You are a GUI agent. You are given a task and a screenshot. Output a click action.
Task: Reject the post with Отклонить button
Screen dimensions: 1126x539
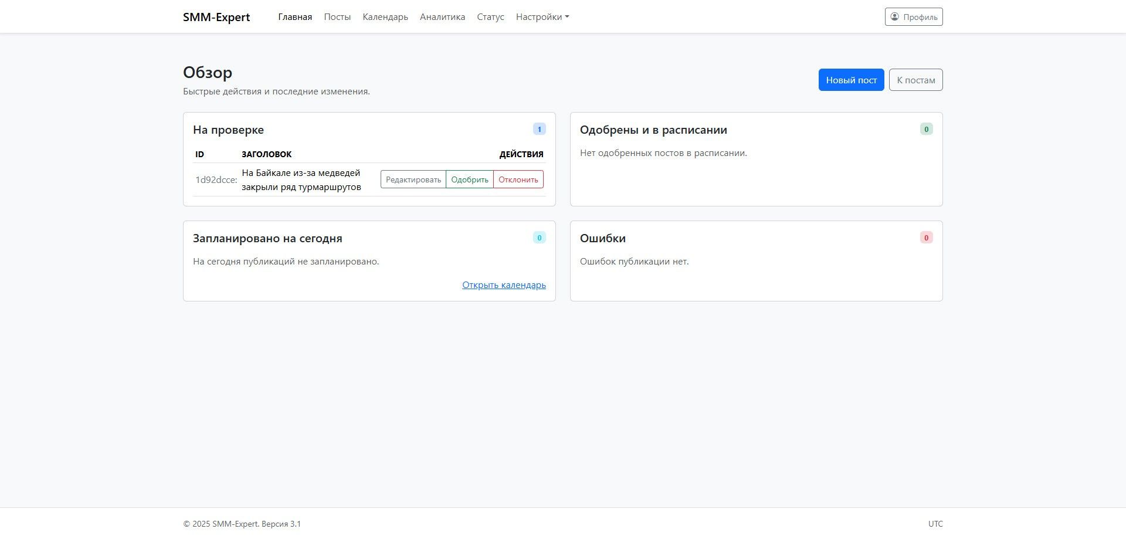(x=518, y=179)
